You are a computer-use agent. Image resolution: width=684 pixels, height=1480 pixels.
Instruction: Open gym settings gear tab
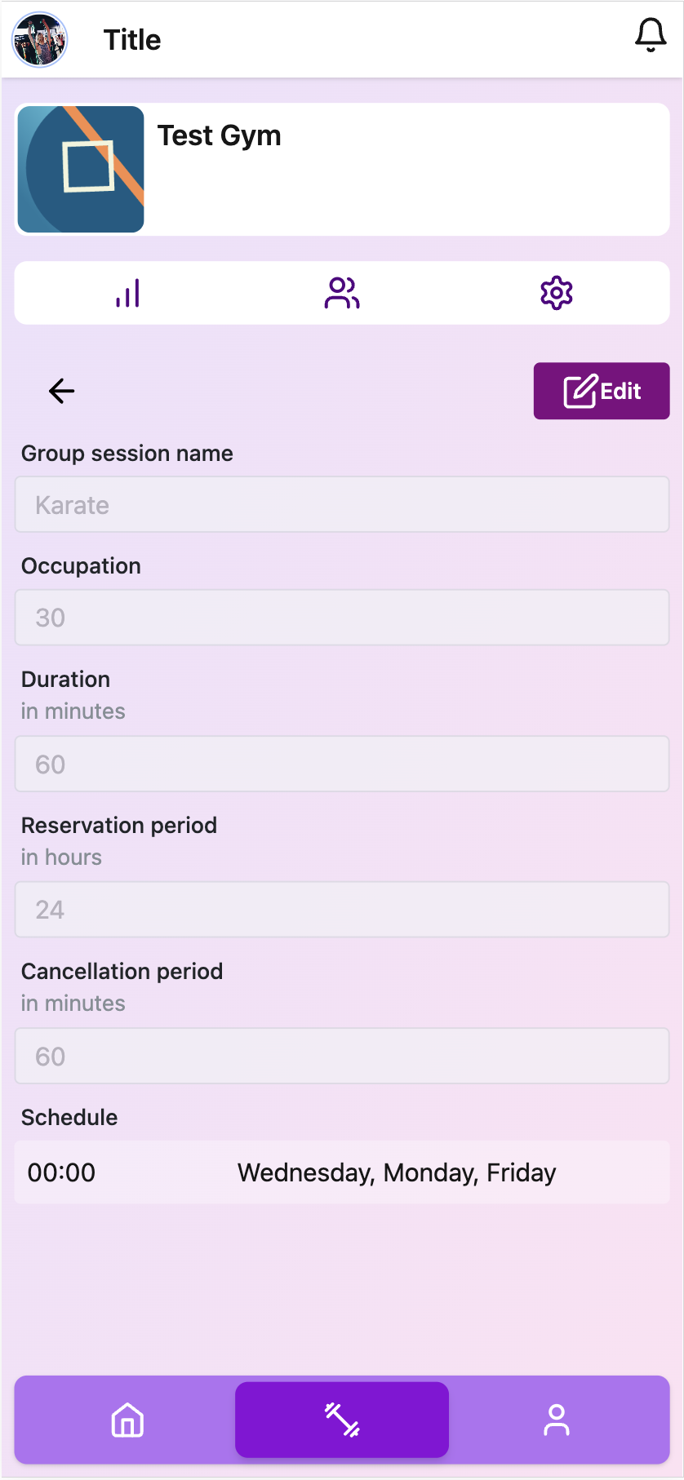click(557, 293)
